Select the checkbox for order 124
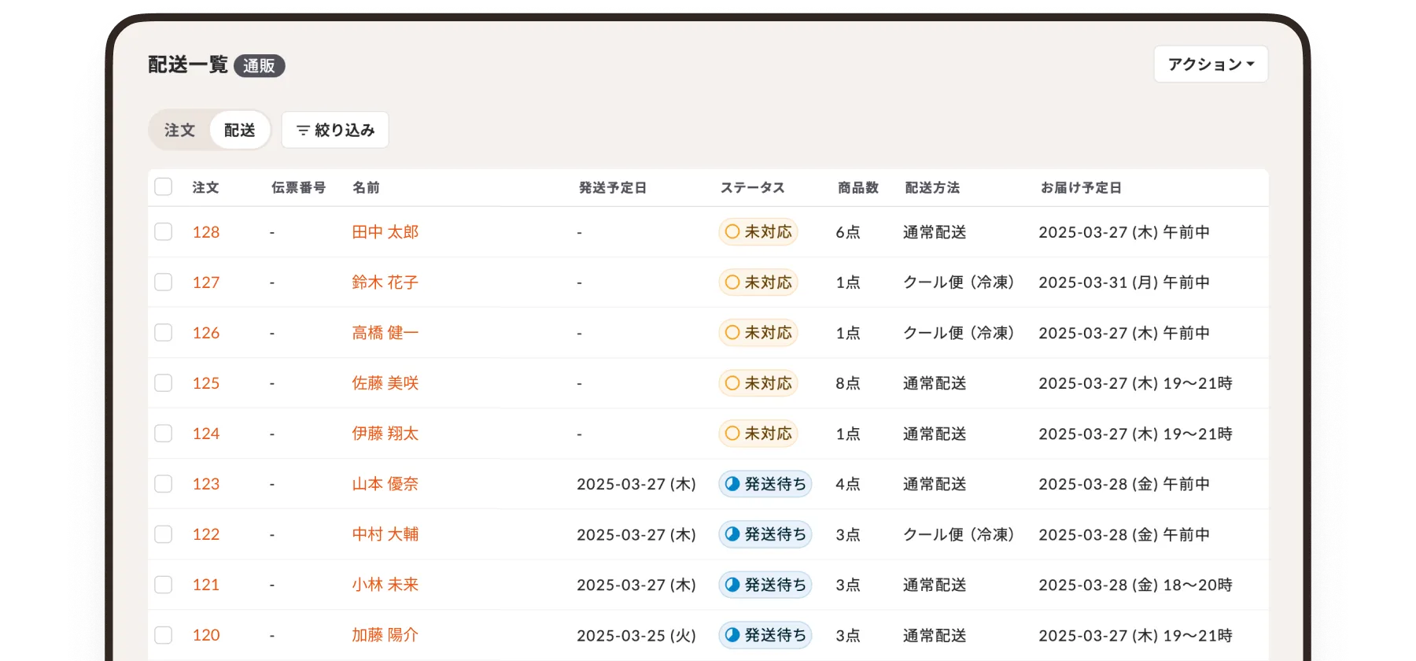The height and width of the screenshot is (661, 1416). pos(164,434)
